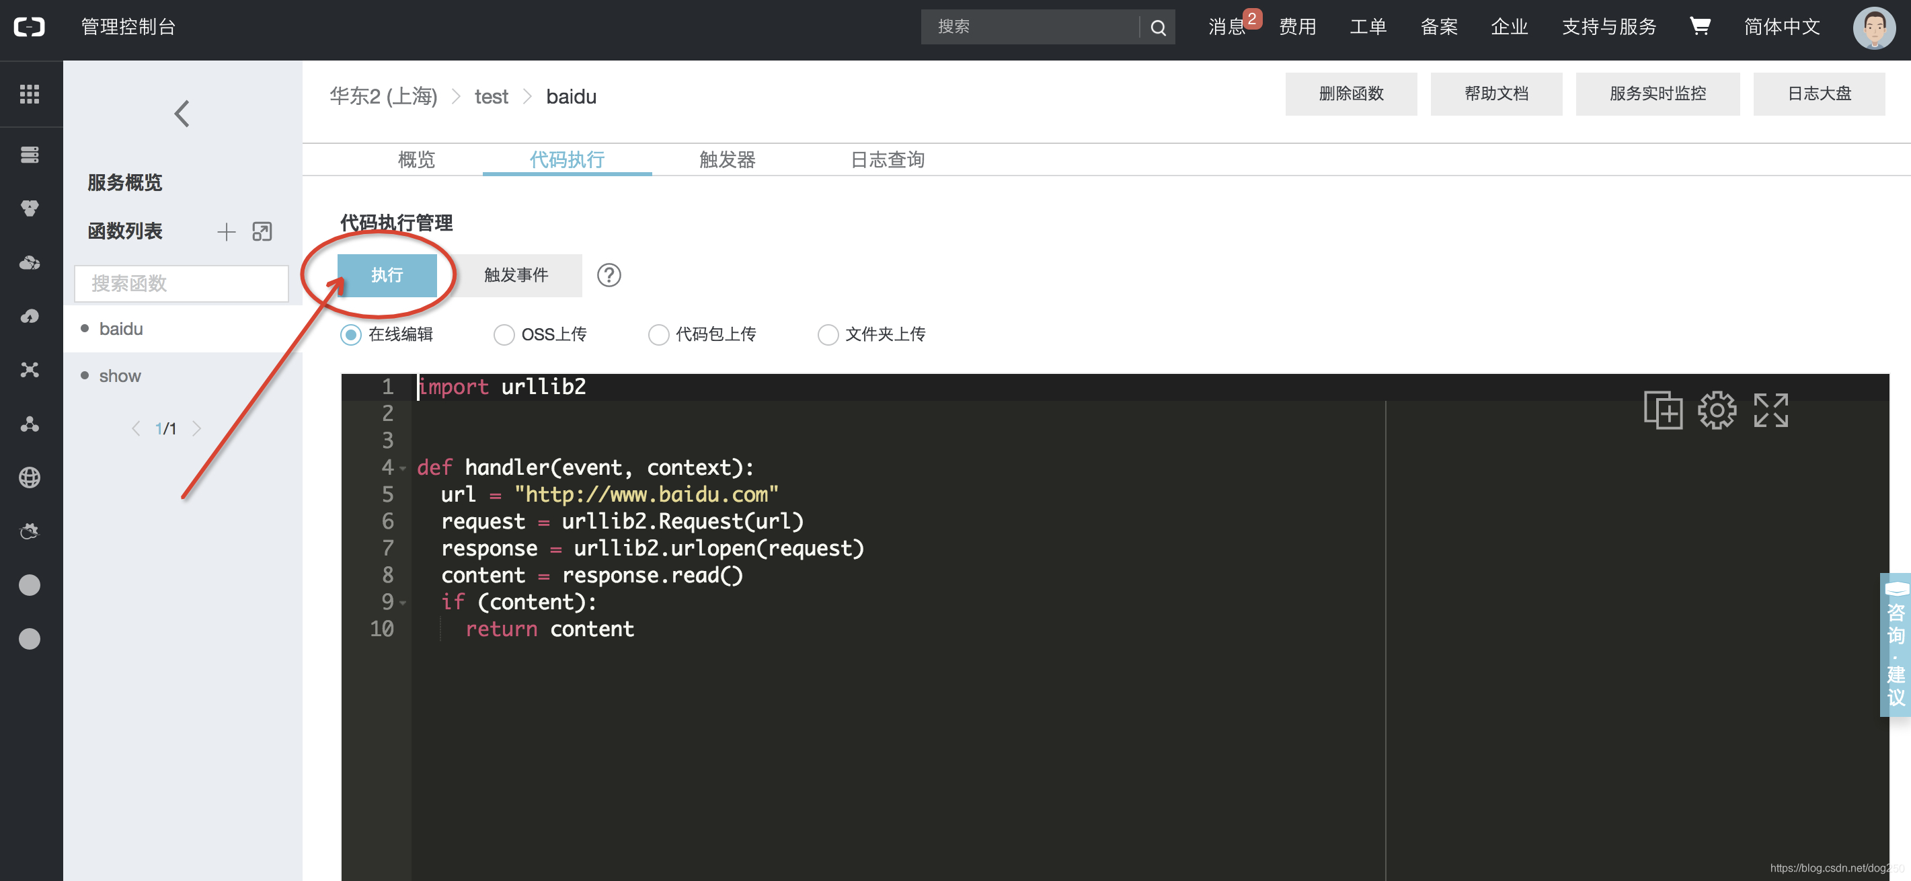The height and width of the screenshot is (881, 1911).
Task: Switch to 触发器 tab
Action: tap(727, 159)
